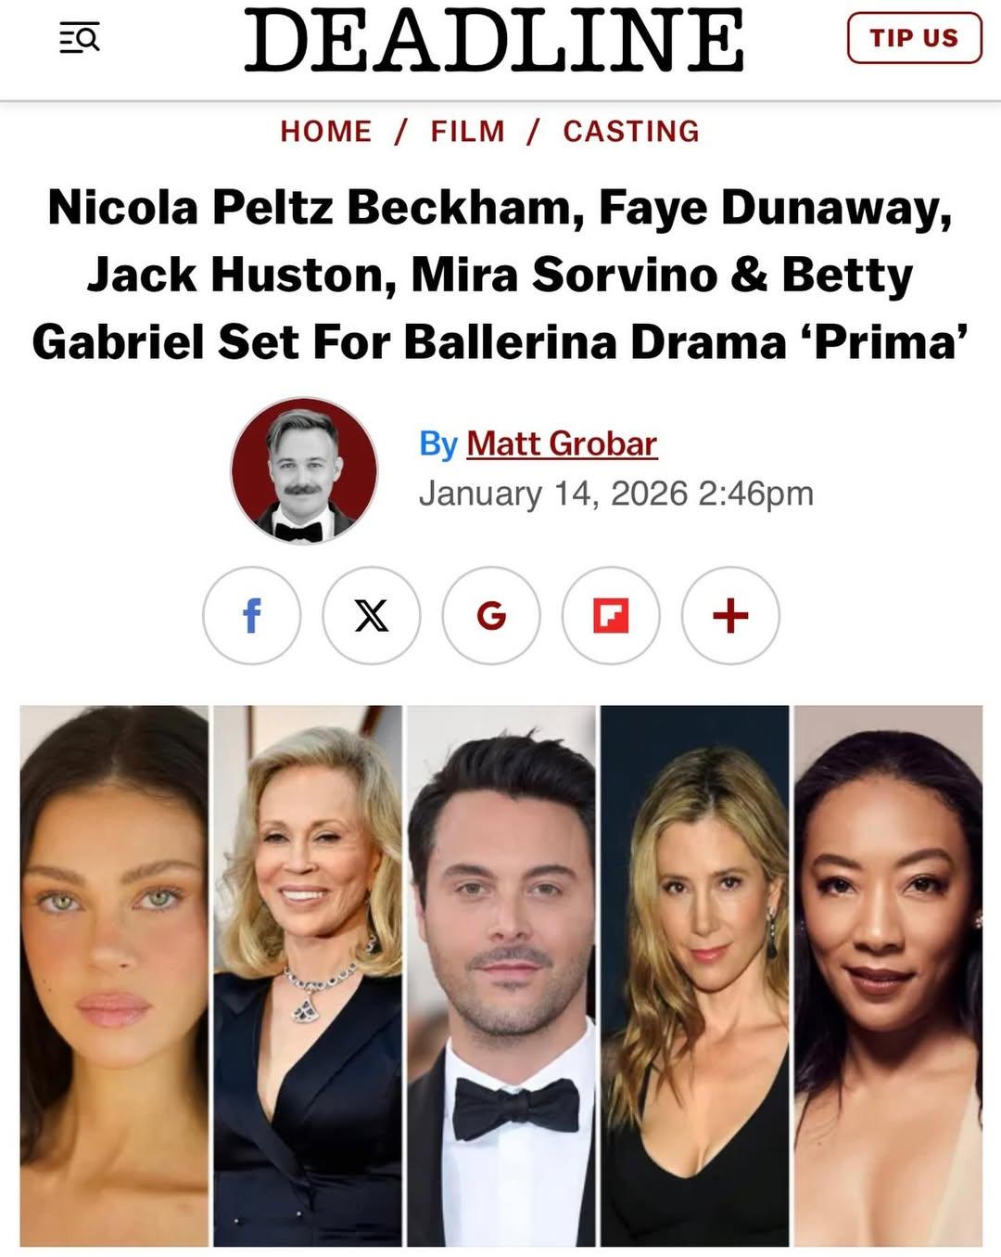Share article on X
Screen dimensions: 1001x1257
371,615
